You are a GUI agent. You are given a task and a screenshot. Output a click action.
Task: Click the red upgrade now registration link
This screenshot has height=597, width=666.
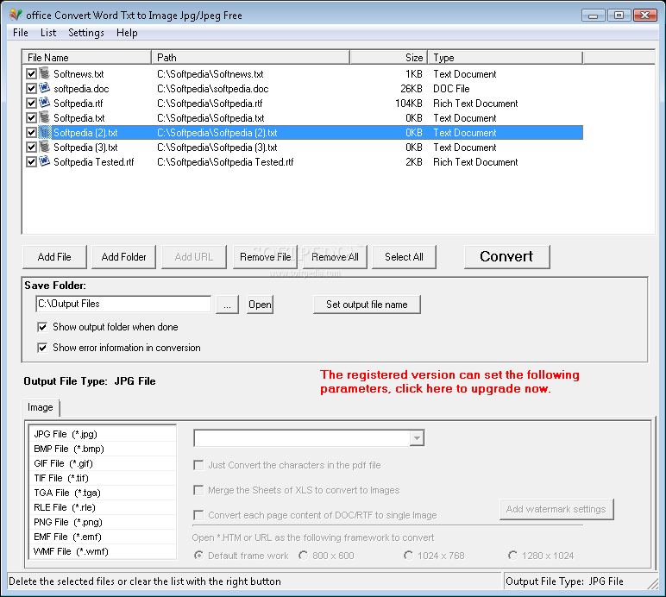pos(449,381)
